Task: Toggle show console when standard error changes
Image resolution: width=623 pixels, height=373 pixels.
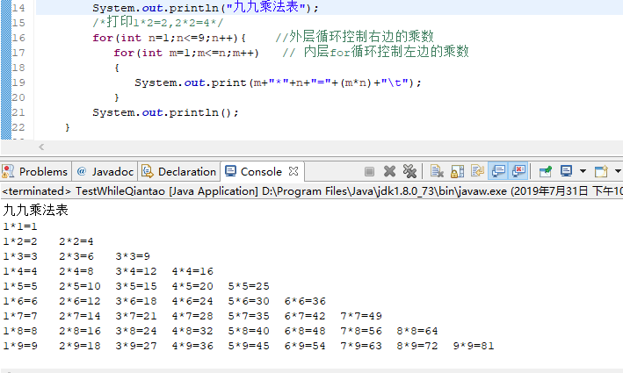Action: (518, 171)
